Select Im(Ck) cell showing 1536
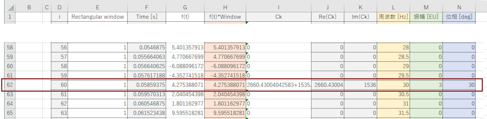The width and height of the screenshot is (487, 119). (x=360, y=85)
